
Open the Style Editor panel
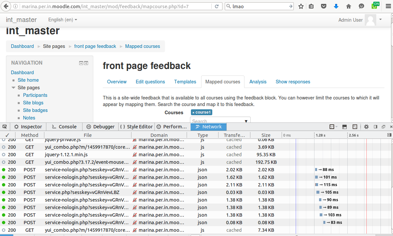136,127
